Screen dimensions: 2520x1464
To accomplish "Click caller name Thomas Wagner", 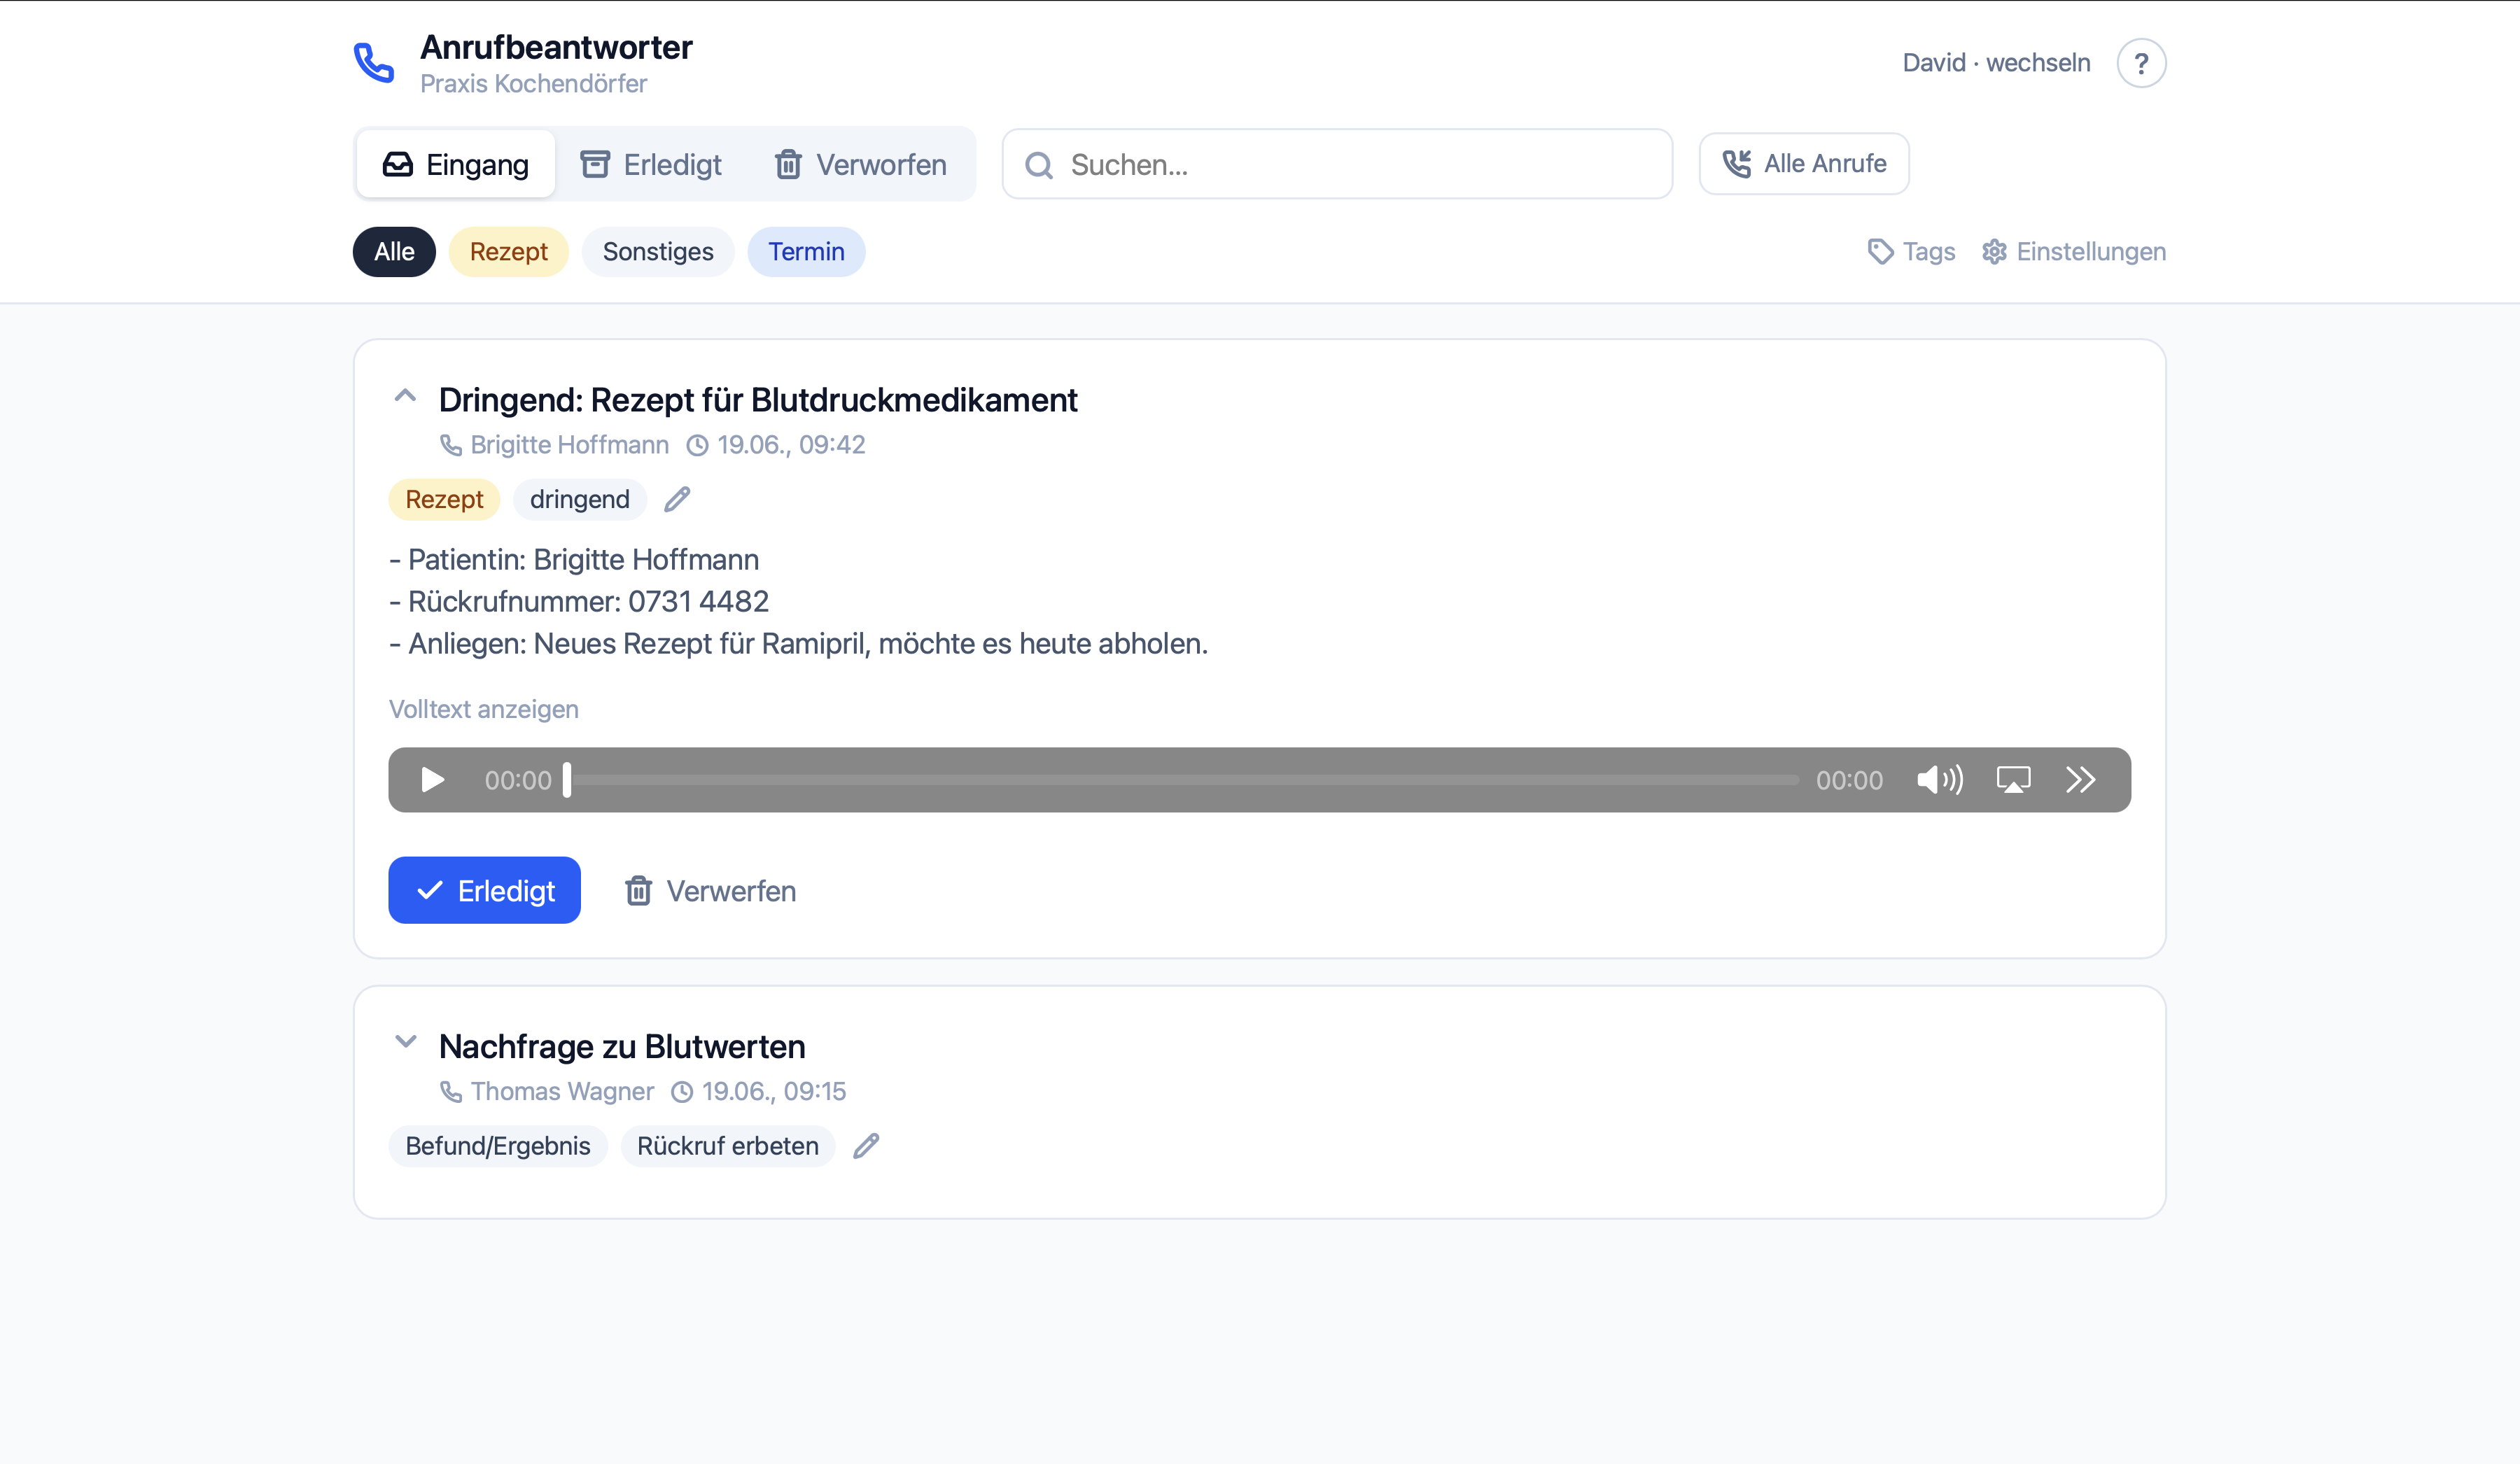I will click(x=562, y=1091).
